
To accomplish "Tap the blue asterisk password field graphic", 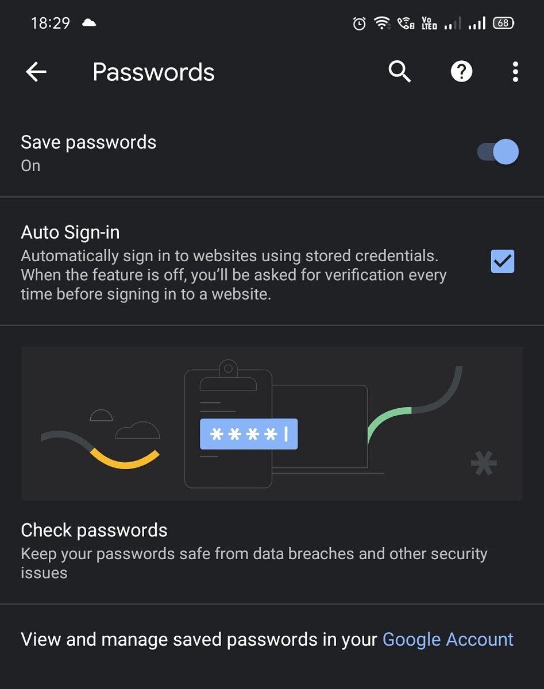I will coord(248,434).
